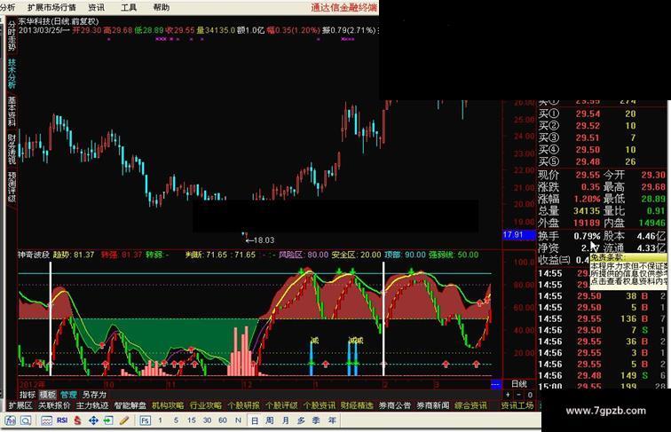Viewport: 671px width, 432px height.
Task: Open the 综合资讯 link
Action: [470, 405]
